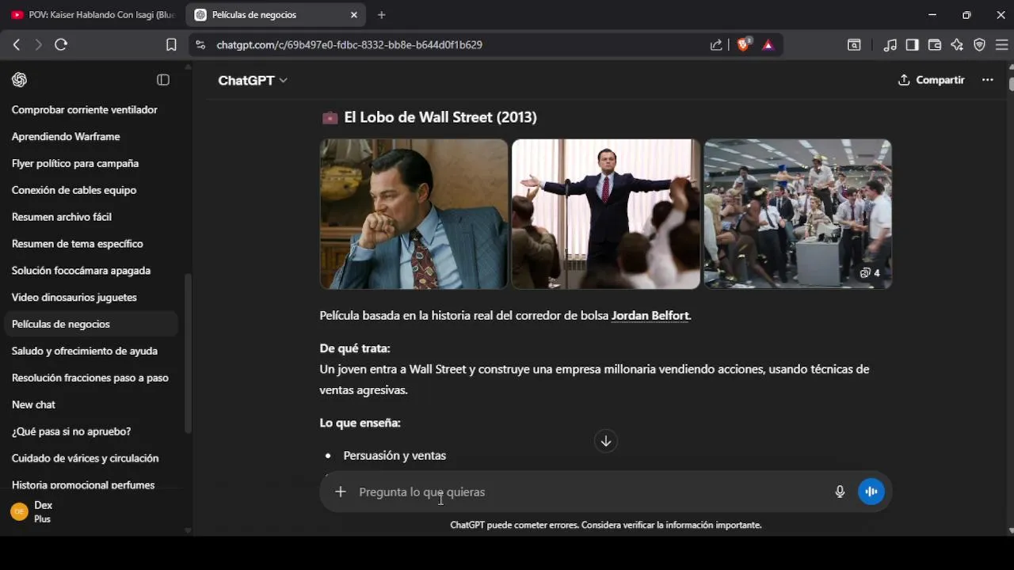Viewport: 1014px width, 570px height.
Task: Open the Brave Wallet icon
Action: point(935,45)
